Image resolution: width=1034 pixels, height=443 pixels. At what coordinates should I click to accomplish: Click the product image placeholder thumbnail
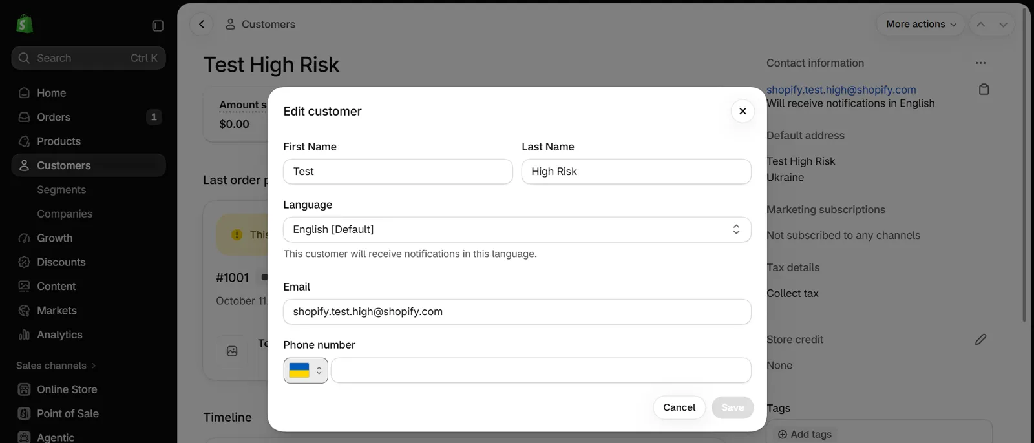click(232, 351)
